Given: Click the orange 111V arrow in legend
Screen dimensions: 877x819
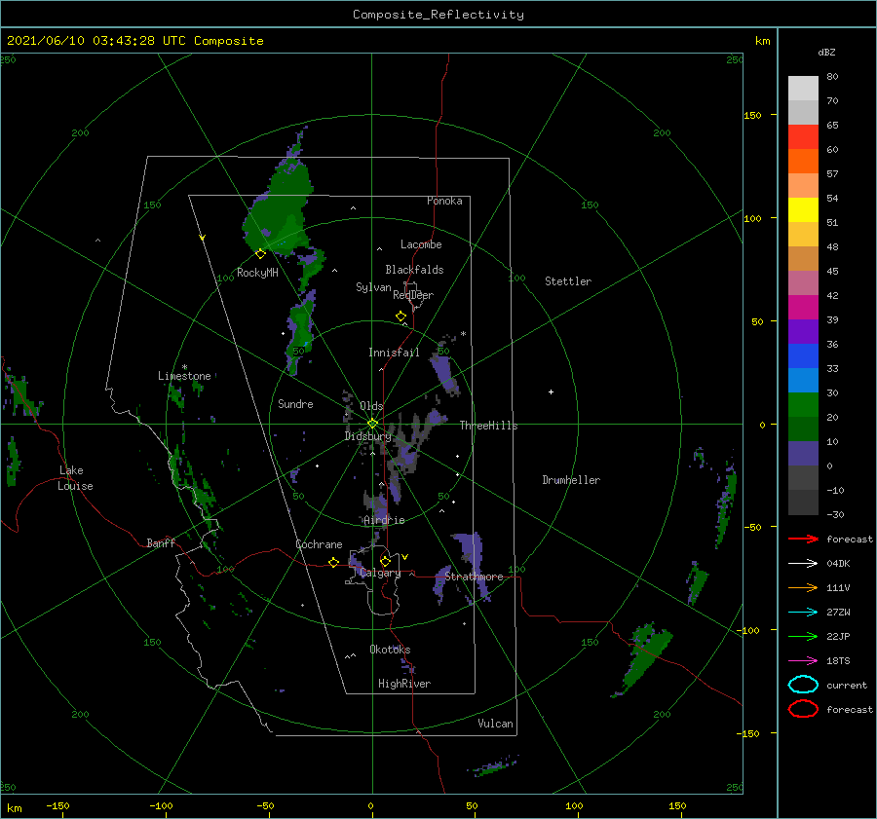Looking at the screenshot, I should [803, 587].
